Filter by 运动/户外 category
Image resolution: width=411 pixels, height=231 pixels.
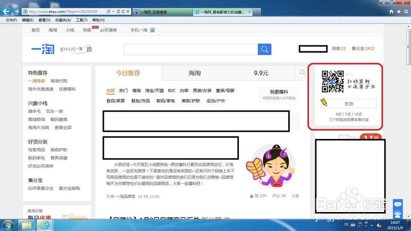(x=215, y=101)
